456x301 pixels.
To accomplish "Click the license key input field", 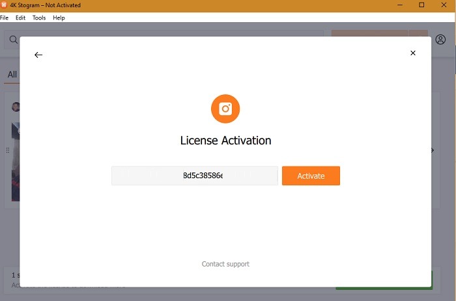I will (195, 176).
